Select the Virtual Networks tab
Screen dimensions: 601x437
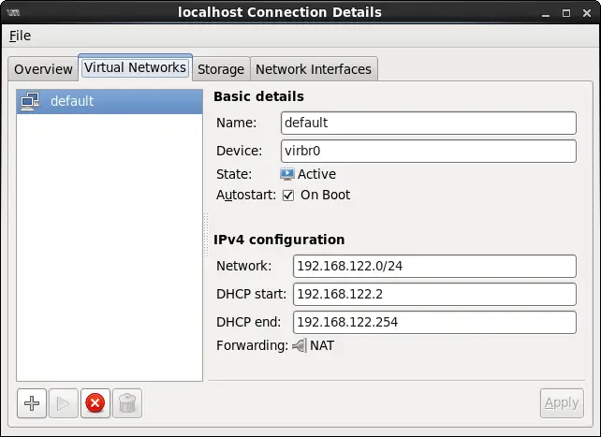pos(135,68)
